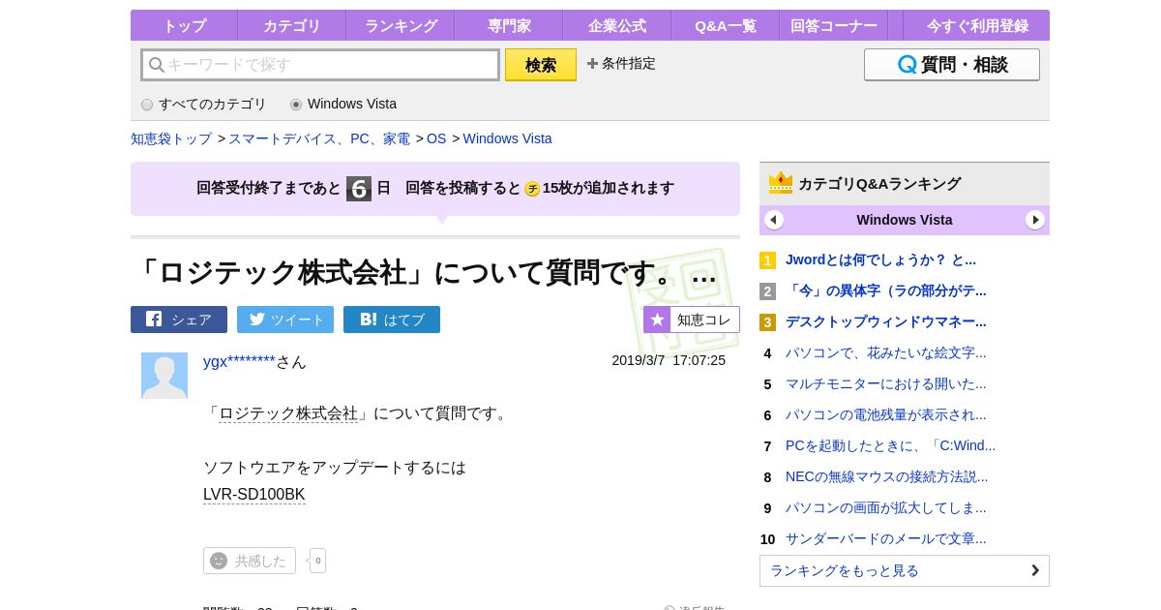Click the user avatar of ygx
Screen dimensions: 1161x610
[x=164, y=376]
